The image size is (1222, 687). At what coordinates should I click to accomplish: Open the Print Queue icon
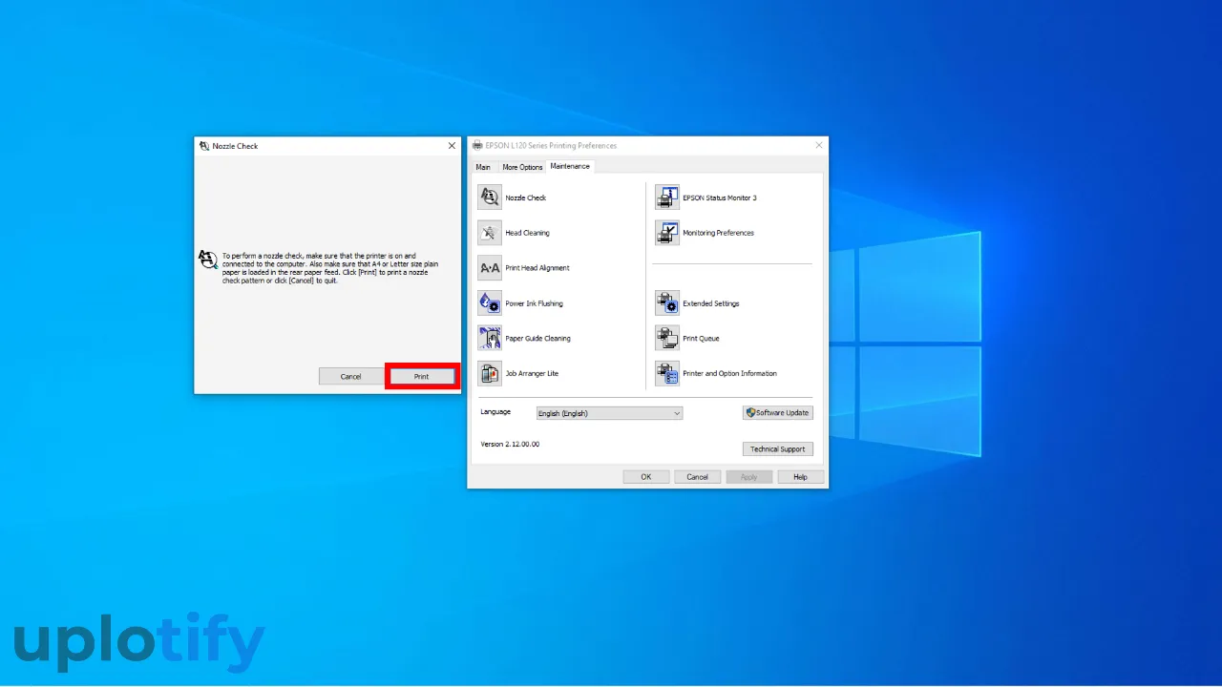tap(667, 338)
